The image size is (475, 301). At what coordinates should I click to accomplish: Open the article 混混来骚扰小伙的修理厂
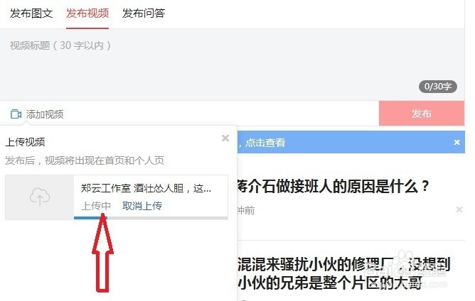tap(344, 273)
